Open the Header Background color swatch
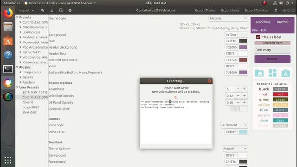Image resolution: width=297 pixels, height=167 pixels. [243, 47]
